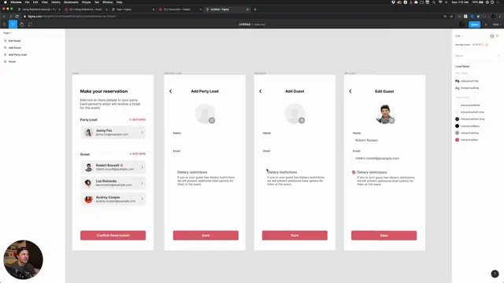Switch to code view icon in right panel
This screenshot has width=504, height=283.
(491, 36)
